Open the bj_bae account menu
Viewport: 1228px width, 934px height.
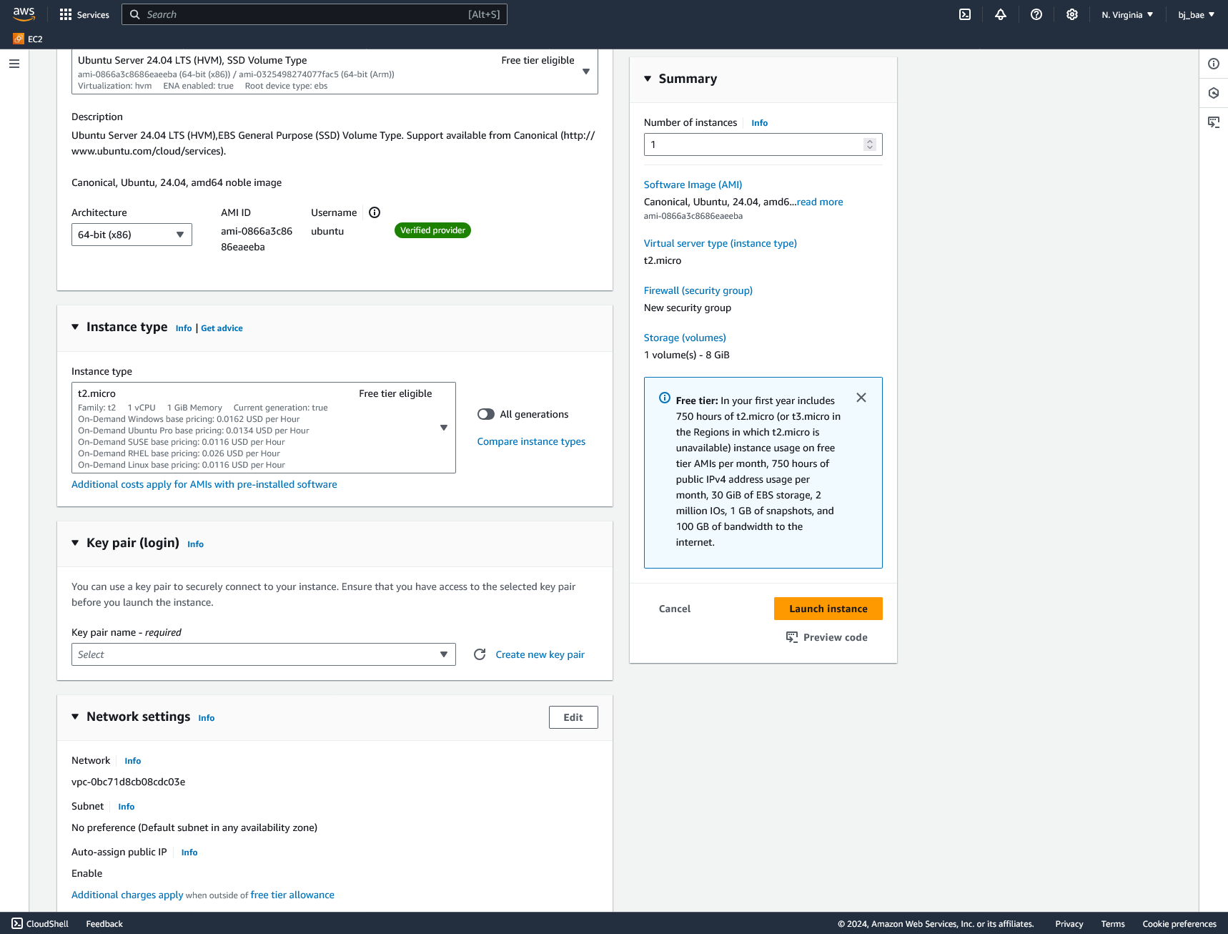(1196, 14)
